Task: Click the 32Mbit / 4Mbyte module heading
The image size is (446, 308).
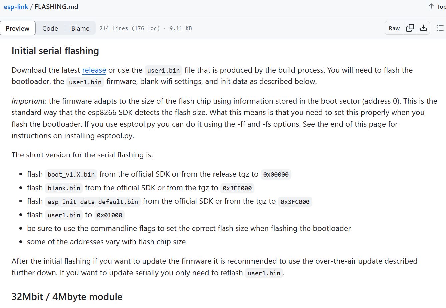Action: [x=67, y=297]
